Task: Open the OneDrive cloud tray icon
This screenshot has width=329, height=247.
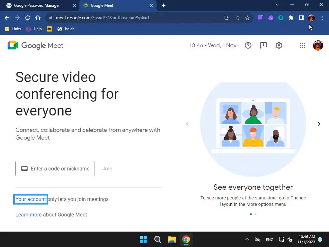Action: (257, 239)
